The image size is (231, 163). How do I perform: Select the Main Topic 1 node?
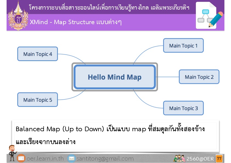click(x=183, y=45)
